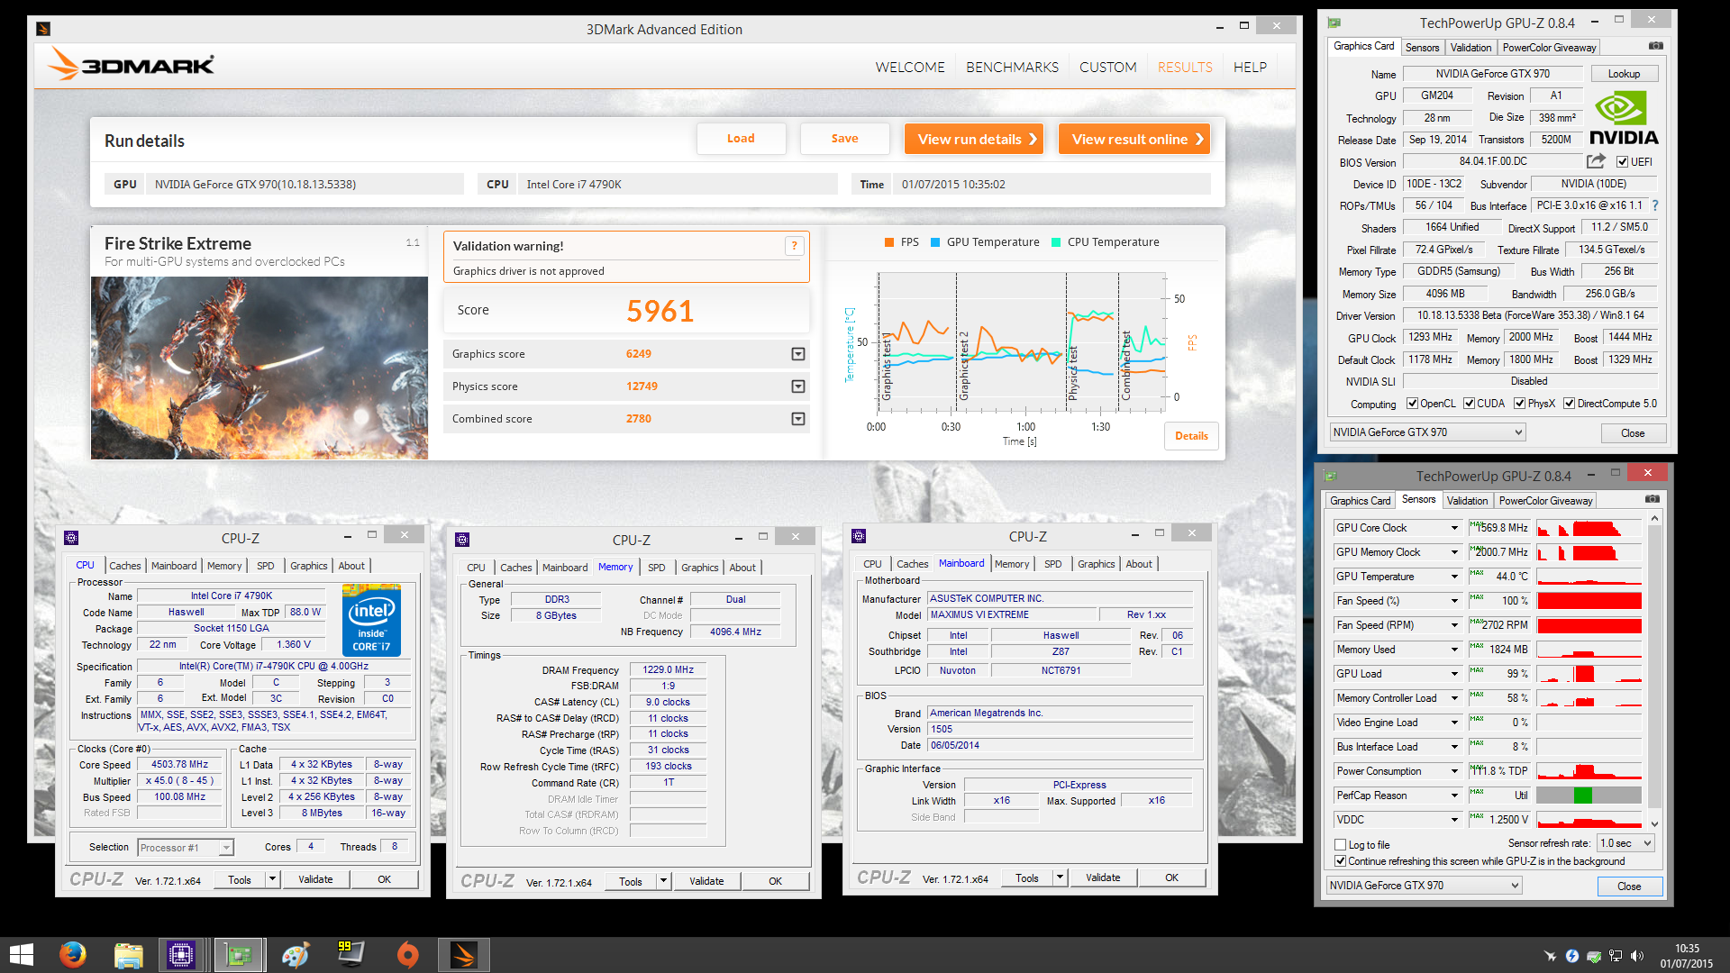The image size is (1730, 973).
Task: Open Tools dropdown arrow in left CPU-Z
Action: coord(272,879)
